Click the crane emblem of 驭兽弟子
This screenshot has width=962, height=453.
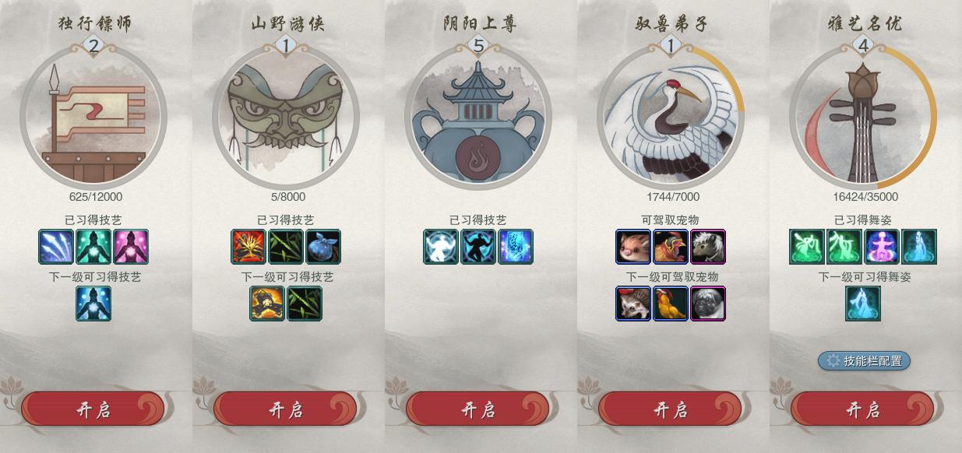(671, 118)
